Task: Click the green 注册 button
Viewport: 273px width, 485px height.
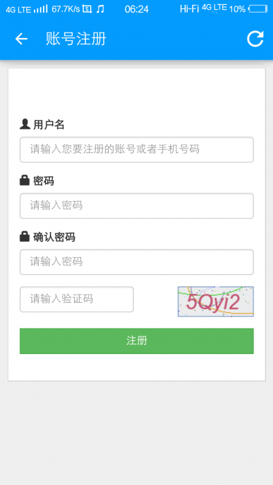Action: [136, 341]
